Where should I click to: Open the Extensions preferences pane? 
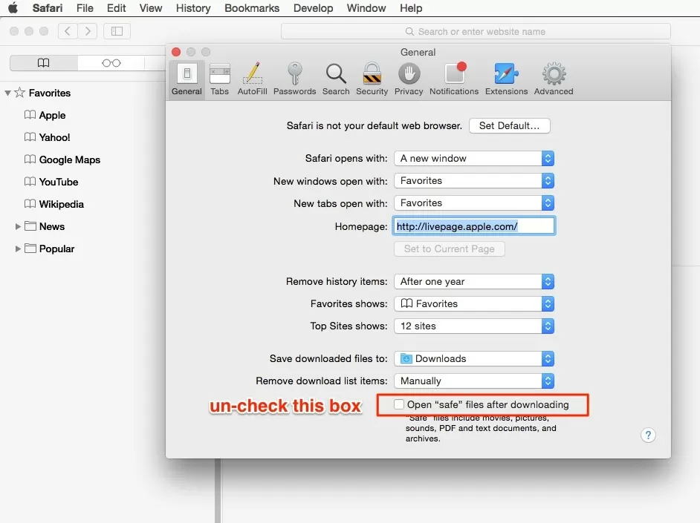click(x=506, y=79)
